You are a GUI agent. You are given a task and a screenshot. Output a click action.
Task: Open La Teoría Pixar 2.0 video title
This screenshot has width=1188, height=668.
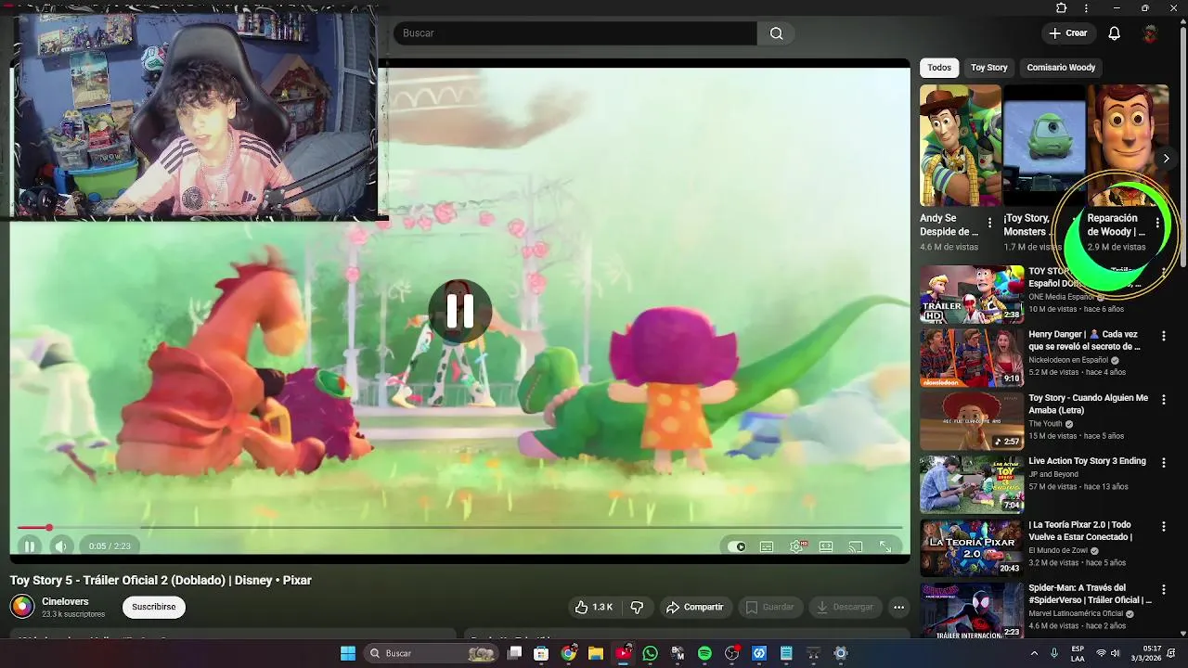click(x=1080, y=531)
